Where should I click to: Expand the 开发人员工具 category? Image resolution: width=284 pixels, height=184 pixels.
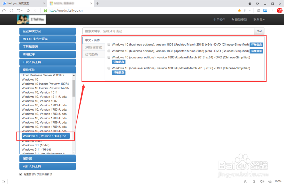tap(48, 62)
